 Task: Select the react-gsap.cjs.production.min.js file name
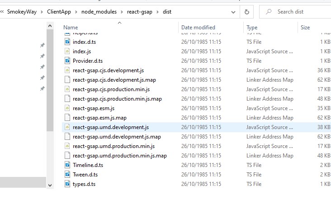(111, 89)
